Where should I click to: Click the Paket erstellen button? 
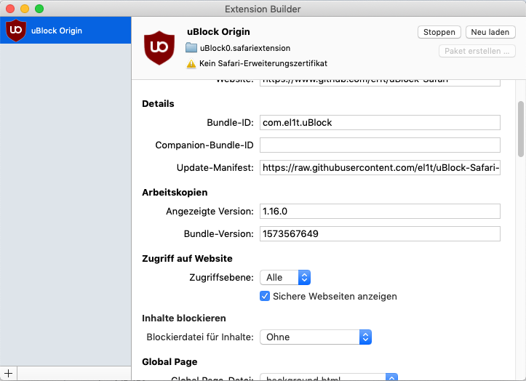477,51
